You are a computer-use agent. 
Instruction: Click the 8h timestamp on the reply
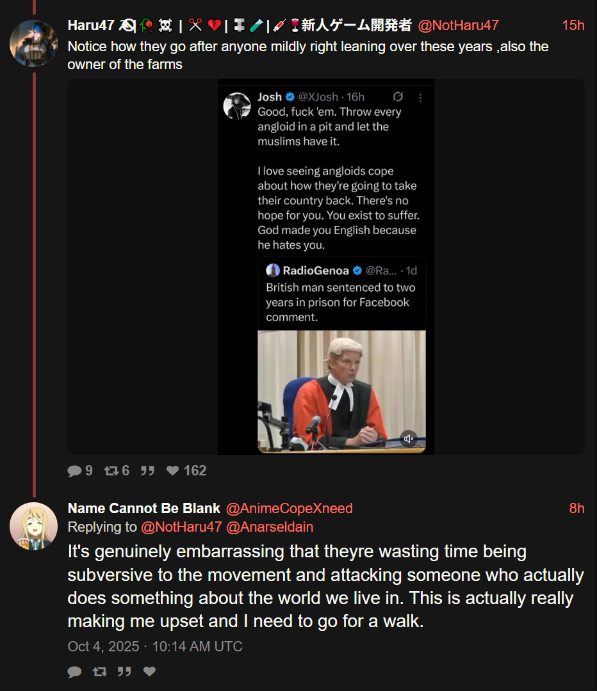(x=577, y=508)
